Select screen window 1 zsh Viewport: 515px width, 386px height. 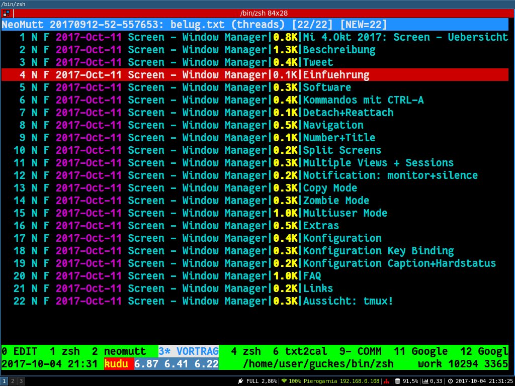point(65,351)
